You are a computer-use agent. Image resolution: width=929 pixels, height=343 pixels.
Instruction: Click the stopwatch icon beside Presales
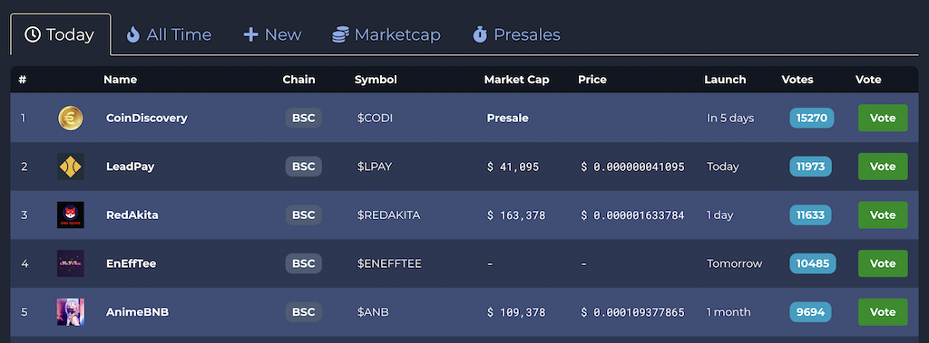pyautogui.click(x=480, y=35)
